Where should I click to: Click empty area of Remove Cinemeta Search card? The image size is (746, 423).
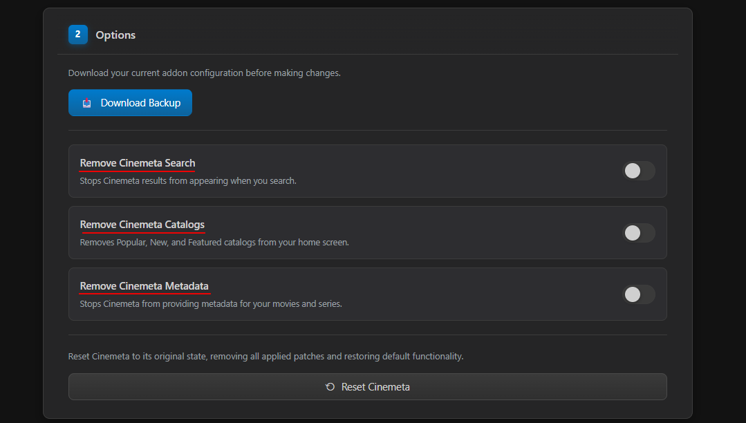[449, 171]
